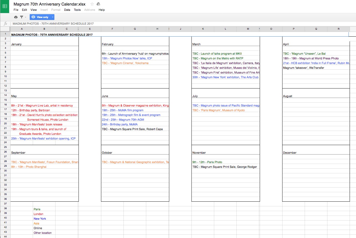Click the formula bar text field
The image size is (356, 238).
click(183, 24)
